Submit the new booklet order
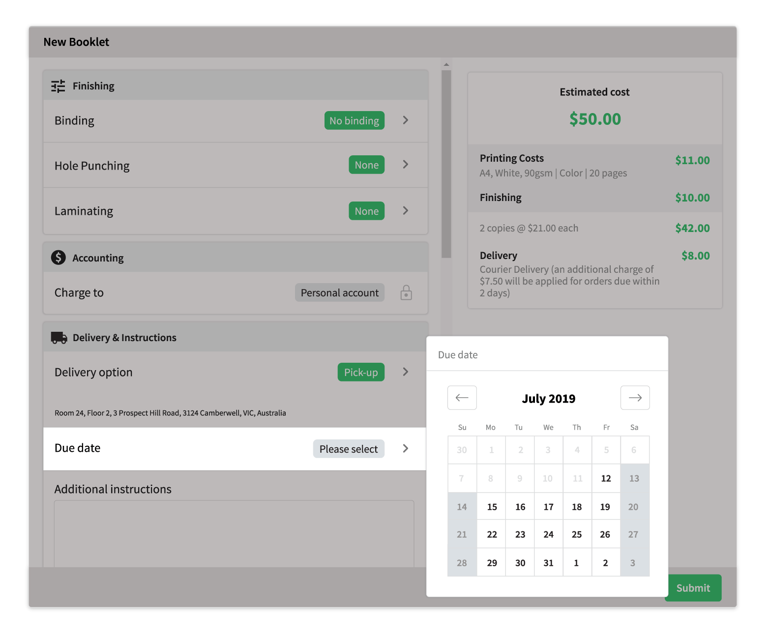 coord(693,588)
